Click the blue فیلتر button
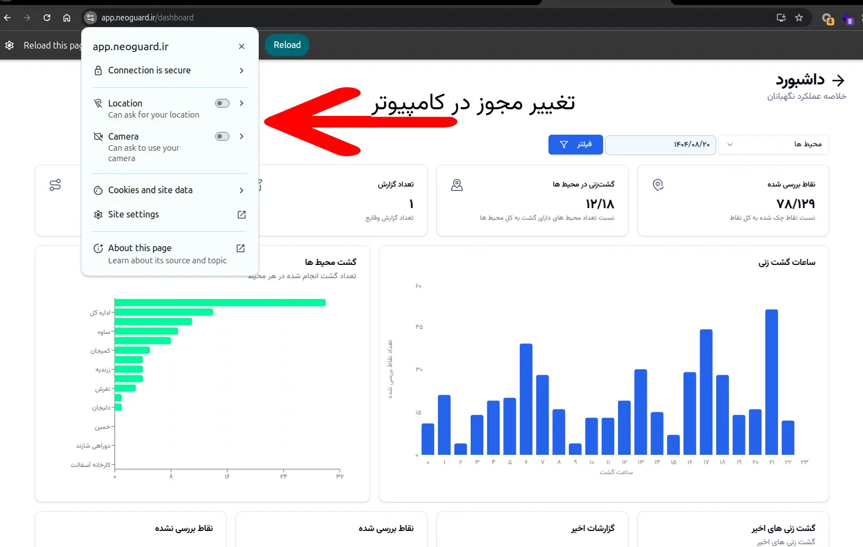The image size is (863, 547). 575,145
